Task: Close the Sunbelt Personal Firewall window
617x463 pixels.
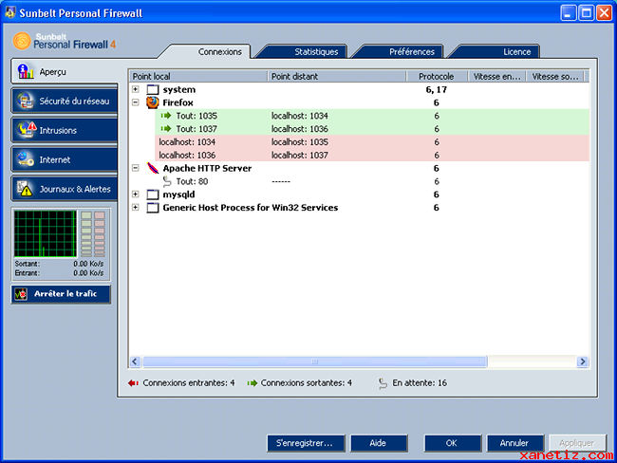Action: 604,13
